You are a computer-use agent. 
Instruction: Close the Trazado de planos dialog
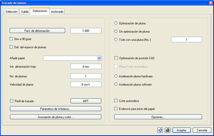click(x=211, y=3)
